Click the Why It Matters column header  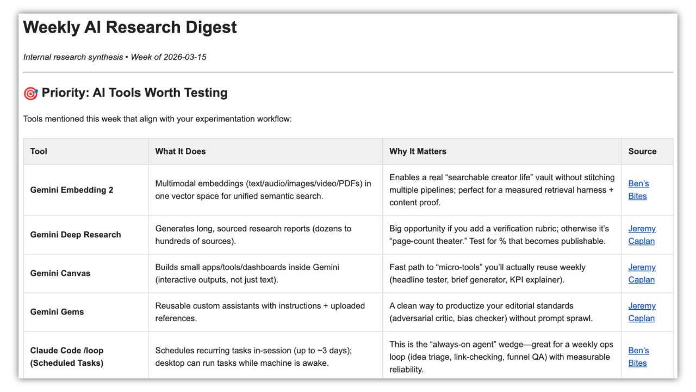click(418, 151)
